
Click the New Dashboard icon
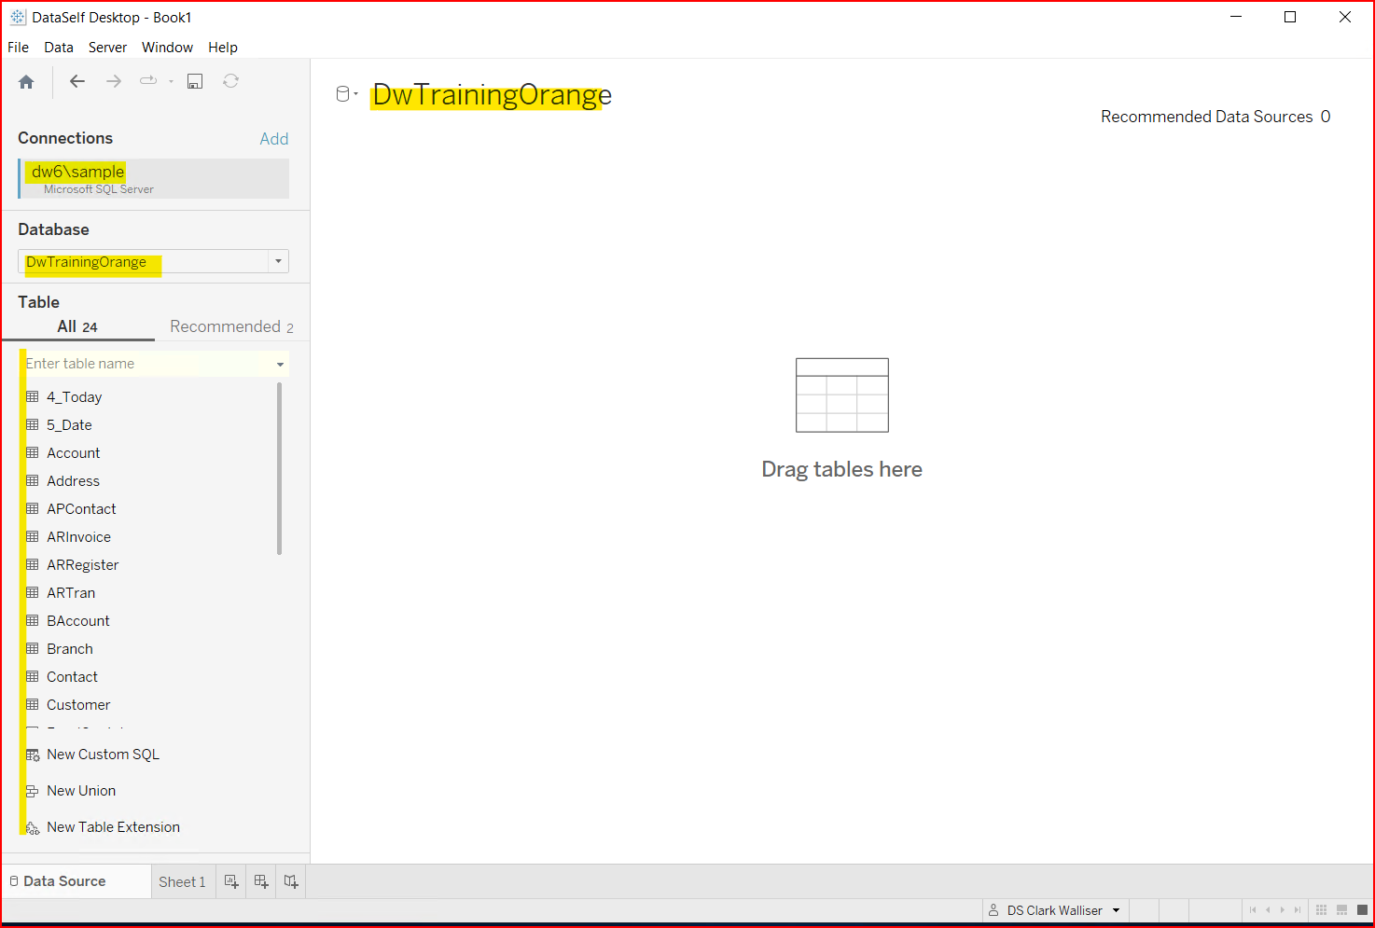pyautogui.click(x=261, y=881)
